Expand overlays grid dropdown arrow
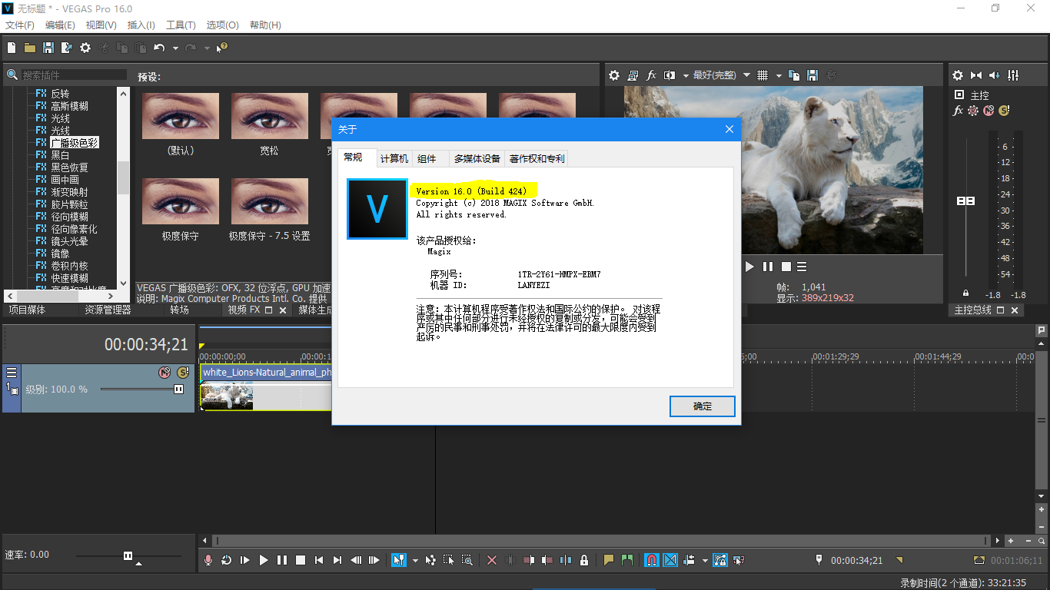This screenshot has width=1050, height=590. pyautogui.click(x=778, y=75)
